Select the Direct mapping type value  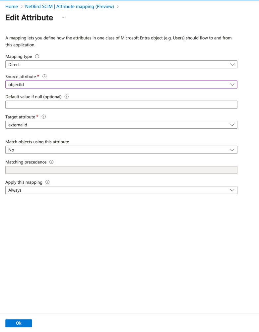click(14, 64)
